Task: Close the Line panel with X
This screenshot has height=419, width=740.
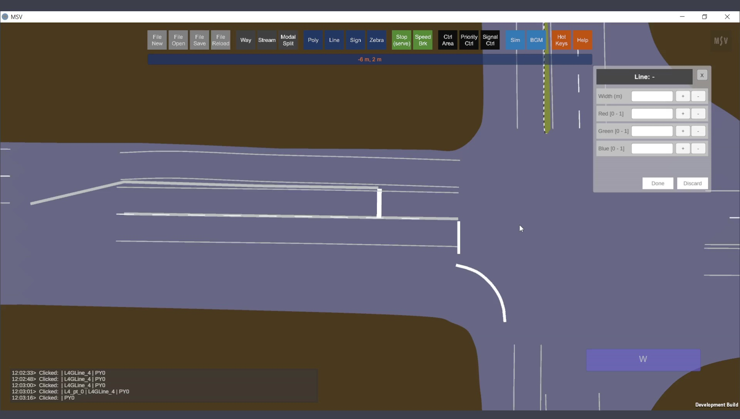Action: click(702, 75)
